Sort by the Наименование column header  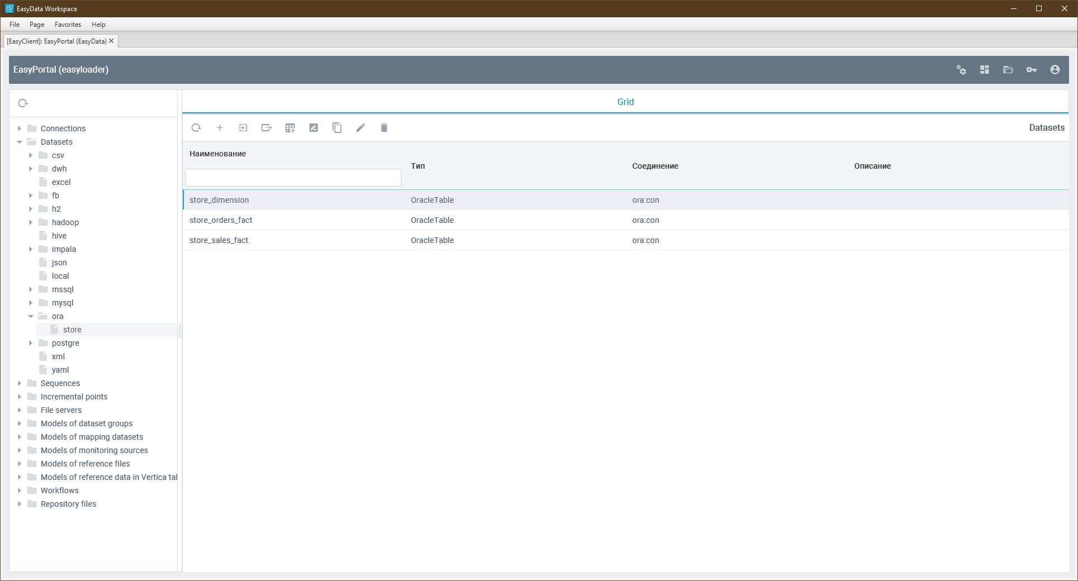[218, 154]
